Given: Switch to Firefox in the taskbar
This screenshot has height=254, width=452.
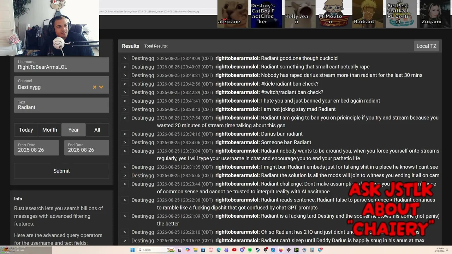Looking at the screenshot, I should point(281,250).
